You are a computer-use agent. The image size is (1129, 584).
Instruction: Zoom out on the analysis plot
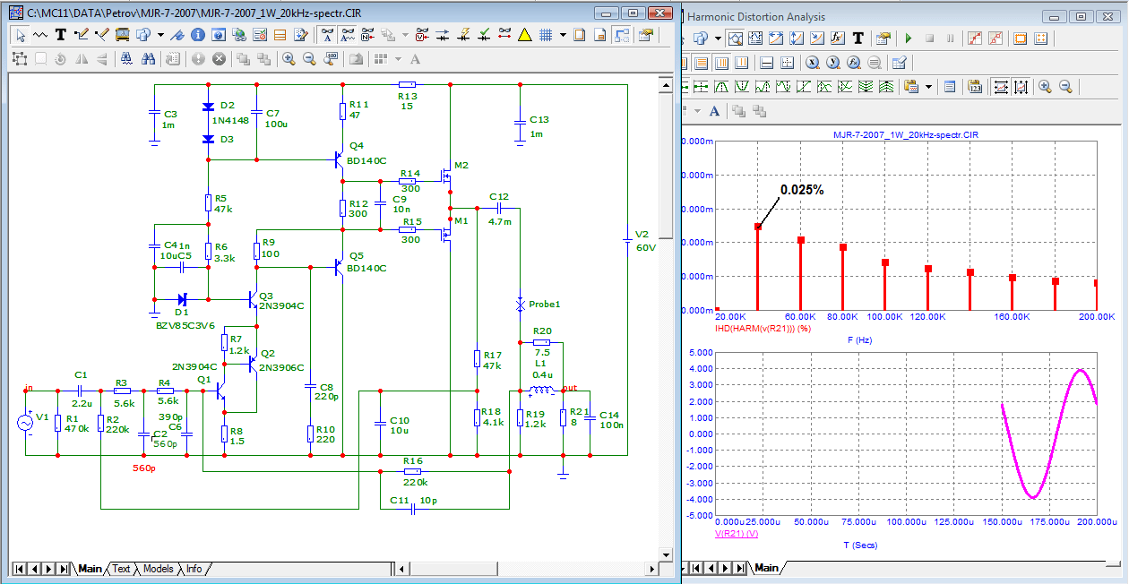1065,87
